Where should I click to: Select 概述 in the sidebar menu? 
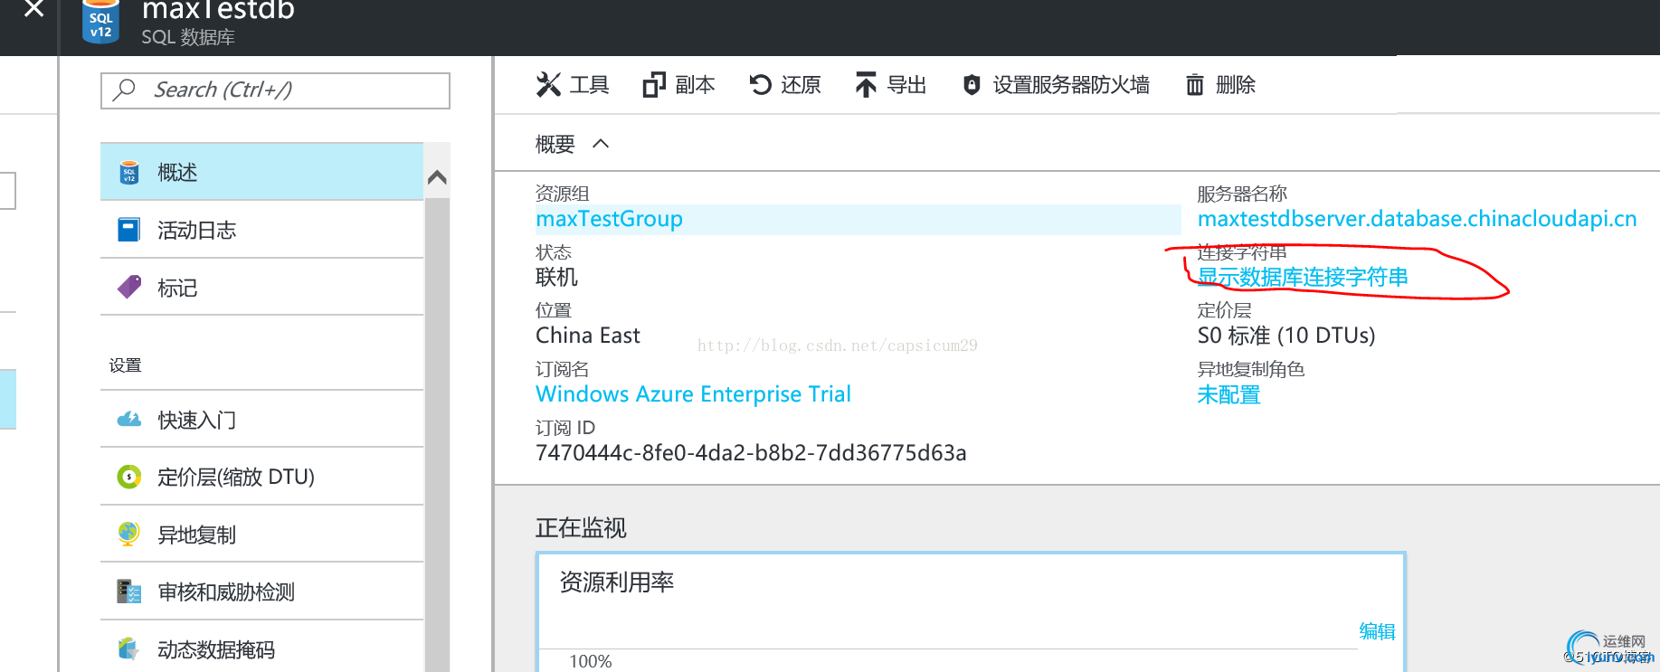pyautogui.click(x=262, y=172)
